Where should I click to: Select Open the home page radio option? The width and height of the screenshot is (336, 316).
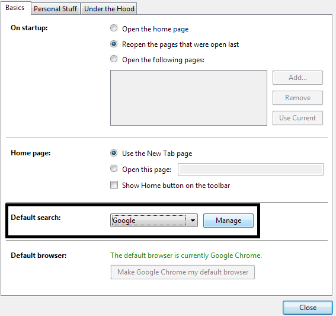click(114, 28)
